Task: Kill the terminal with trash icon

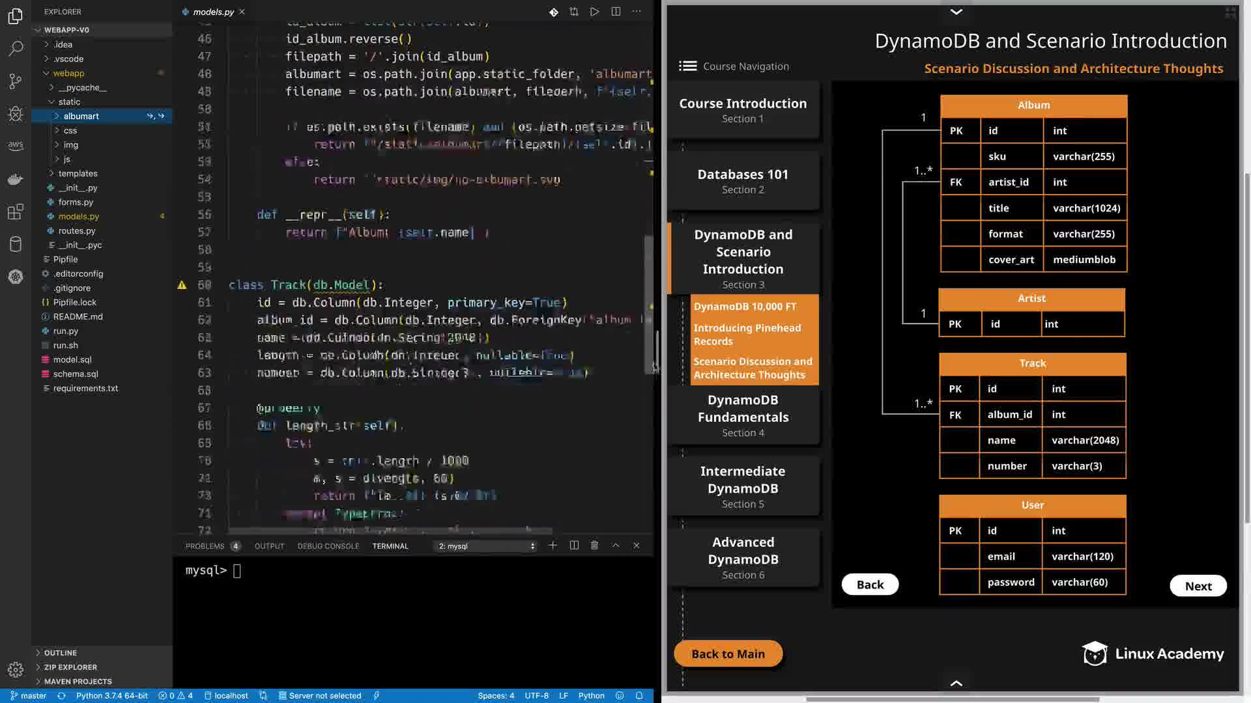Action: point(594,545)
